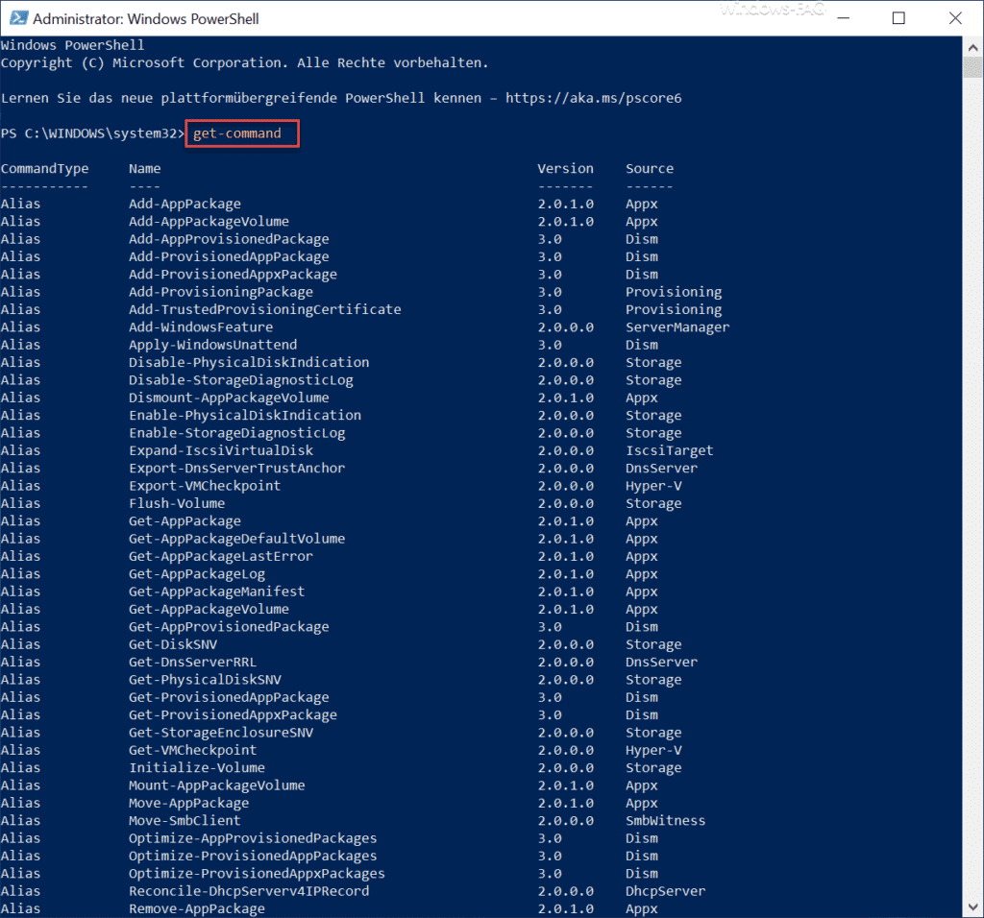Click the Add-ProvisionedAppPackage entry

(229, 256)
